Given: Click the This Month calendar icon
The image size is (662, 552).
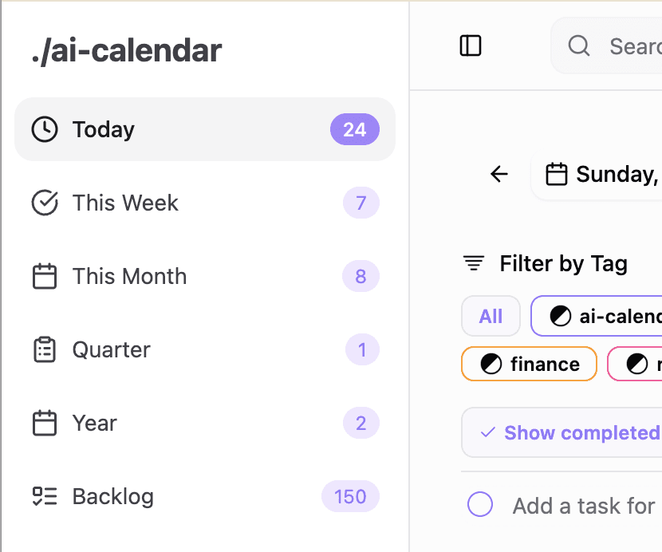Looking at the screenshot, I should [45, 277].
